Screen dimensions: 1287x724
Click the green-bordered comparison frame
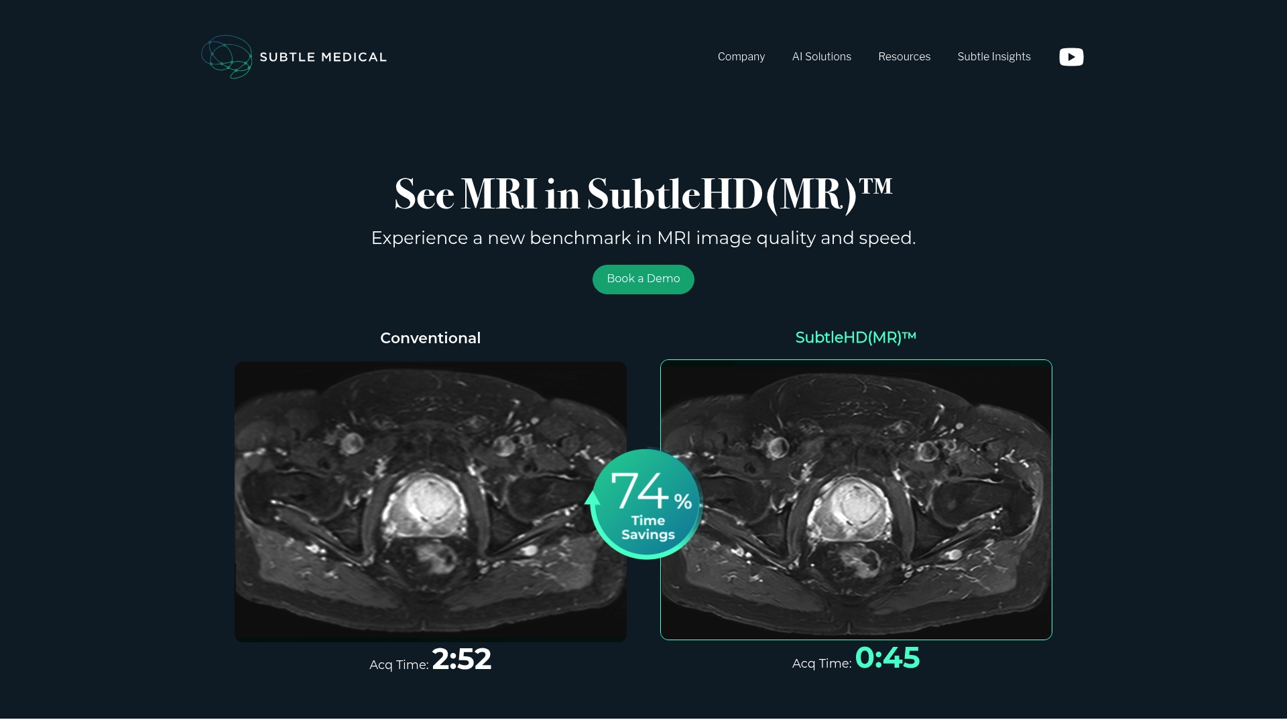(856, 499)
